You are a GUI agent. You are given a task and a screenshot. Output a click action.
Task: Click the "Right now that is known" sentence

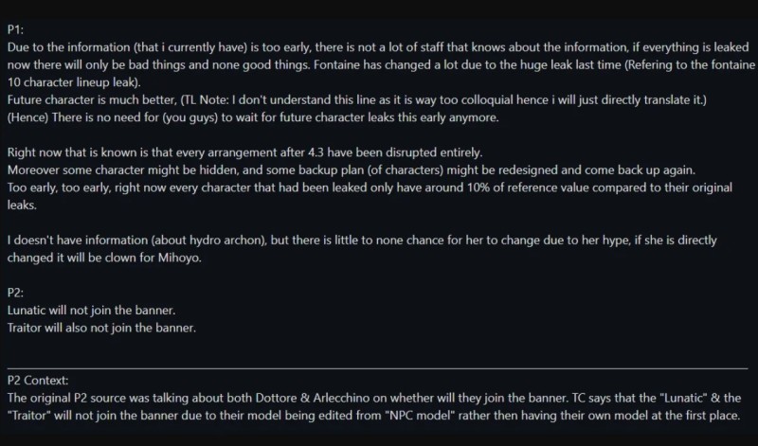(x=244, y=152)
